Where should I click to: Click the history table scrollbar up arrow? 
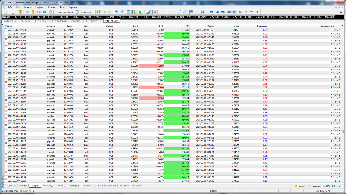coord(342,26)
